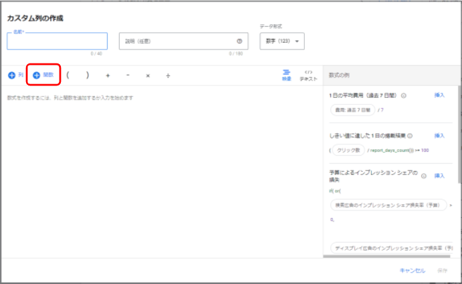462x284 pixels.
Task: Insert the multiplication operator into formula
Action: pyautogui.click(x=148, y=76)
